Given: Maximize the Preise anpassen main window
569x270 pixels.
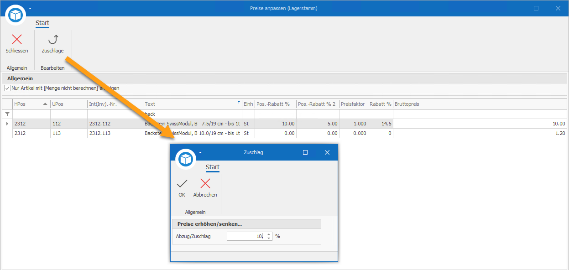Looking at the screenshot, I should tap(536, 8).
